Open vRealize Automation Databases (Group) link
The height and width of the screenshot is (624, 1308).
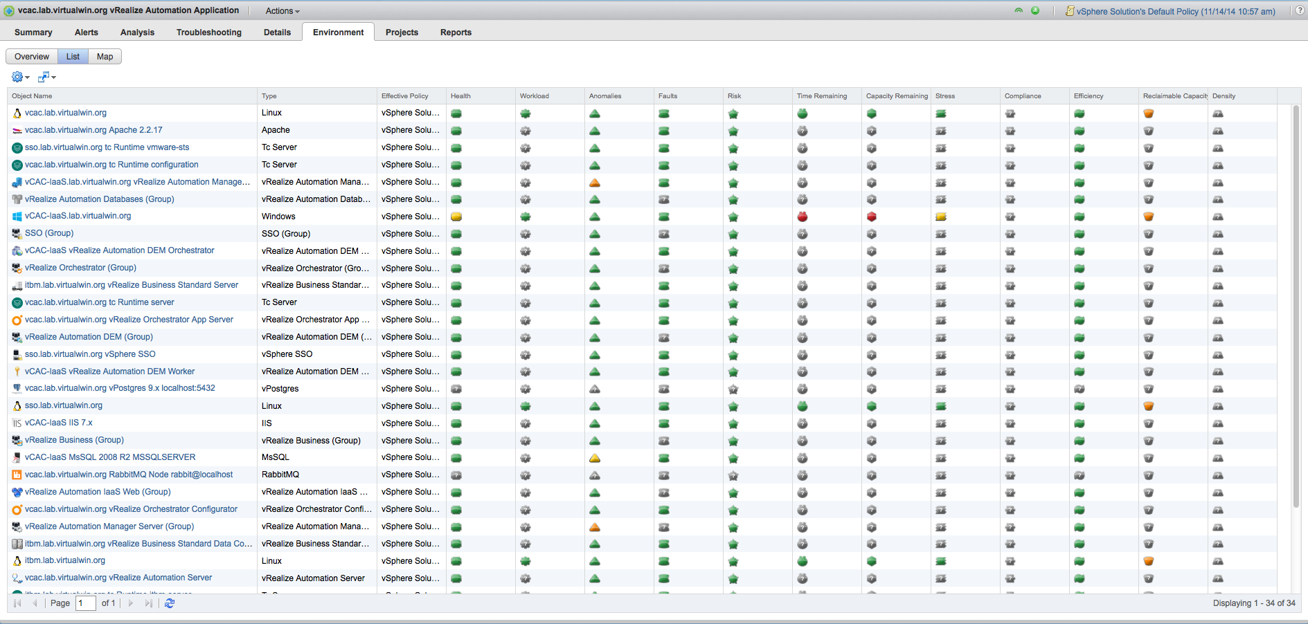[x=100, y=199]
